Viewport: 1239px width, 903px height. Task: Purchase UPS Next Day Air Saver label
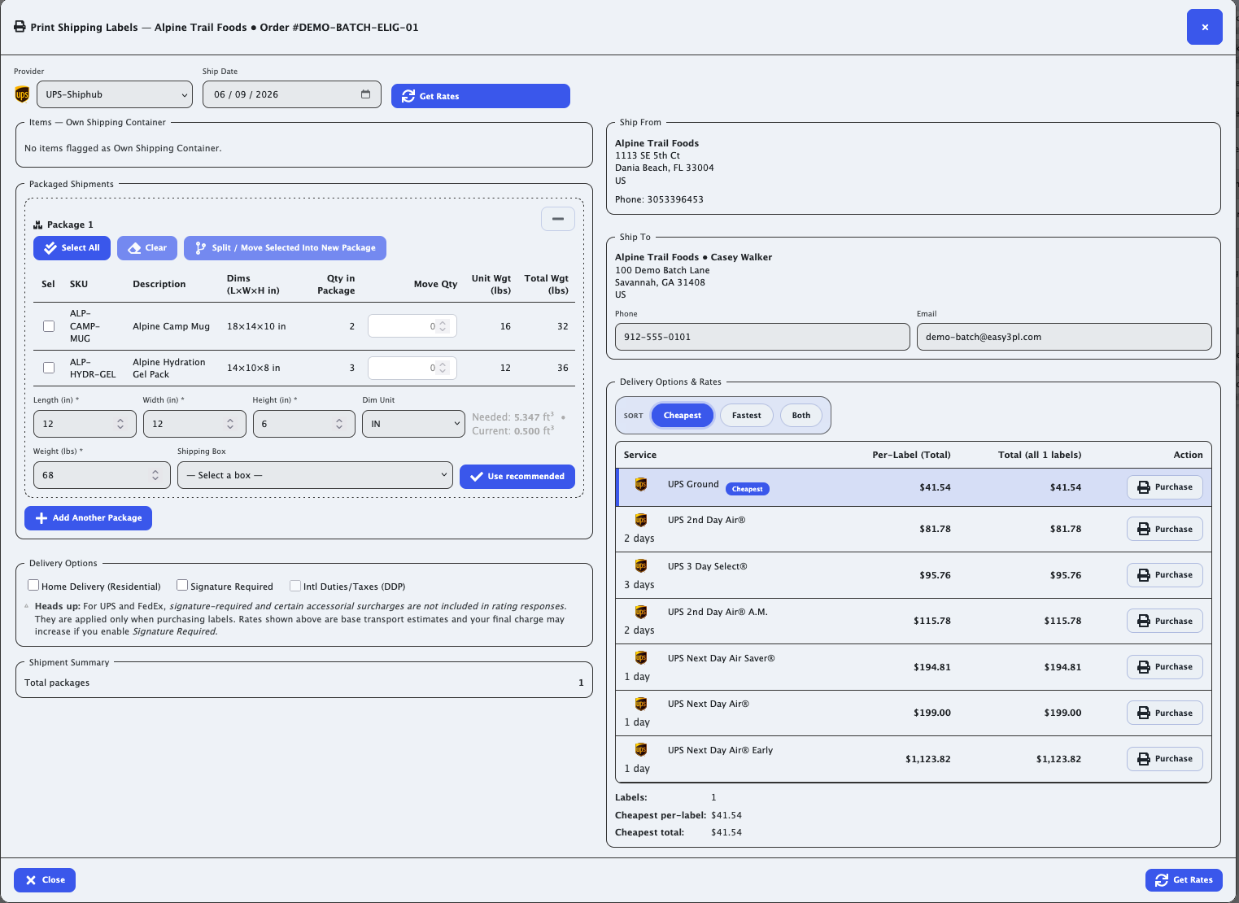[x=1165, y=666]
